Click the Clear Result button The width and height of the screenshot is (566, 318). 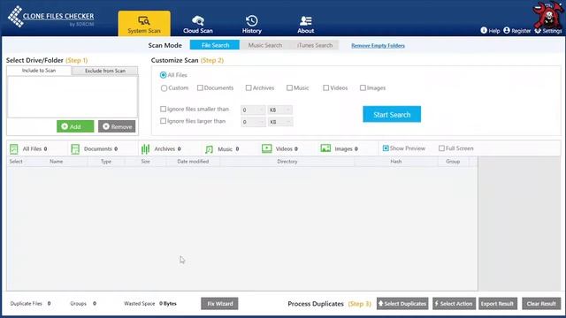(x=541, y=304)
